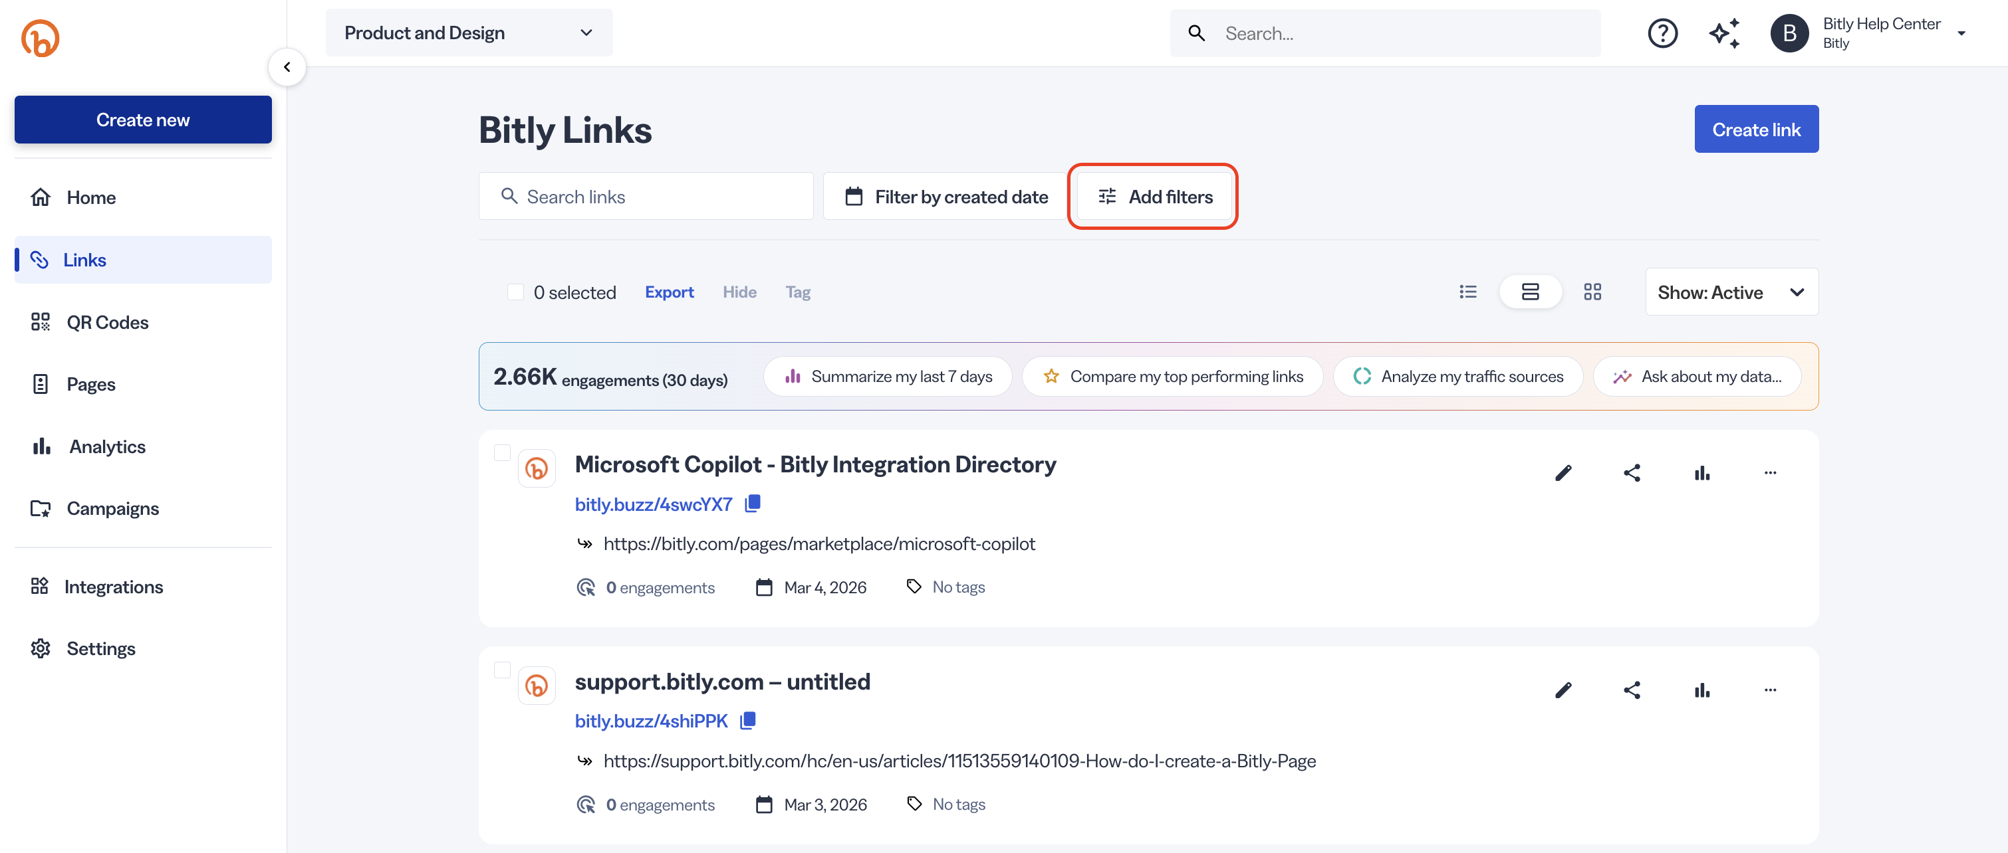The width and height of the screenshot is (2008, 853).
Task: Open Integrations in the sidebar
Action: 144,587
